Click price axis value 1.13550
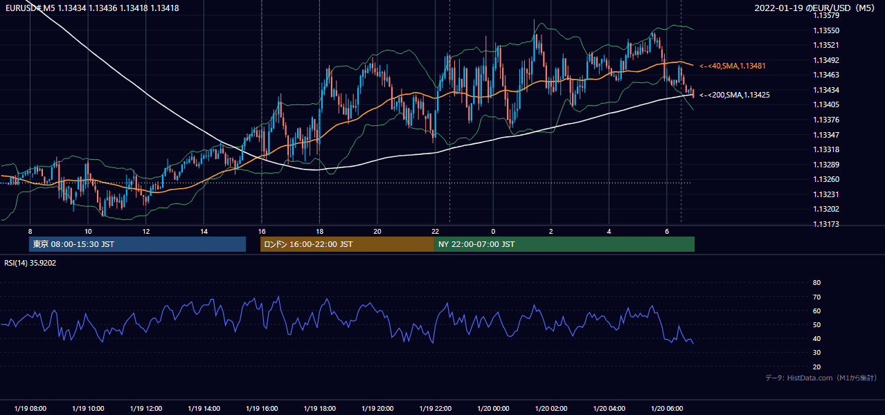The height and width of the screenshot is (415, 885). point(826,30)
